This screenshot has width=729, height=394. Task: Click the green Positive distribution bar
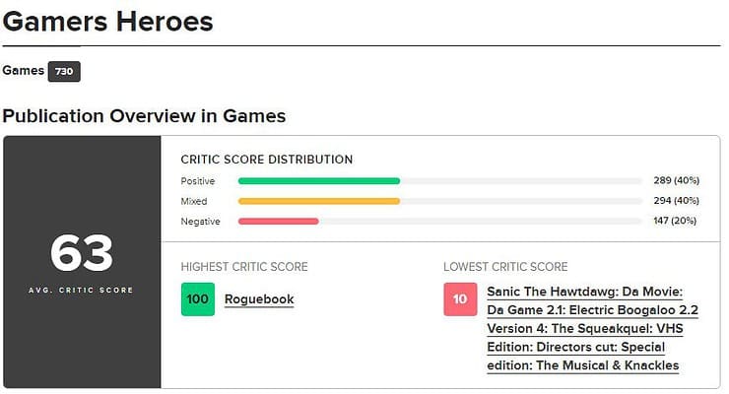click(x=319, y=180)
